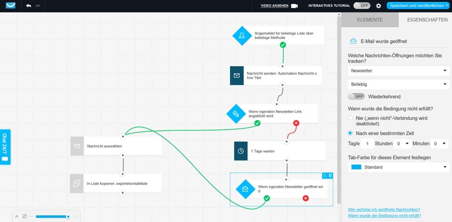Open the Beliebig dropdown
Viewport: 452px width, 222px height.
click(x=398, y=85)
